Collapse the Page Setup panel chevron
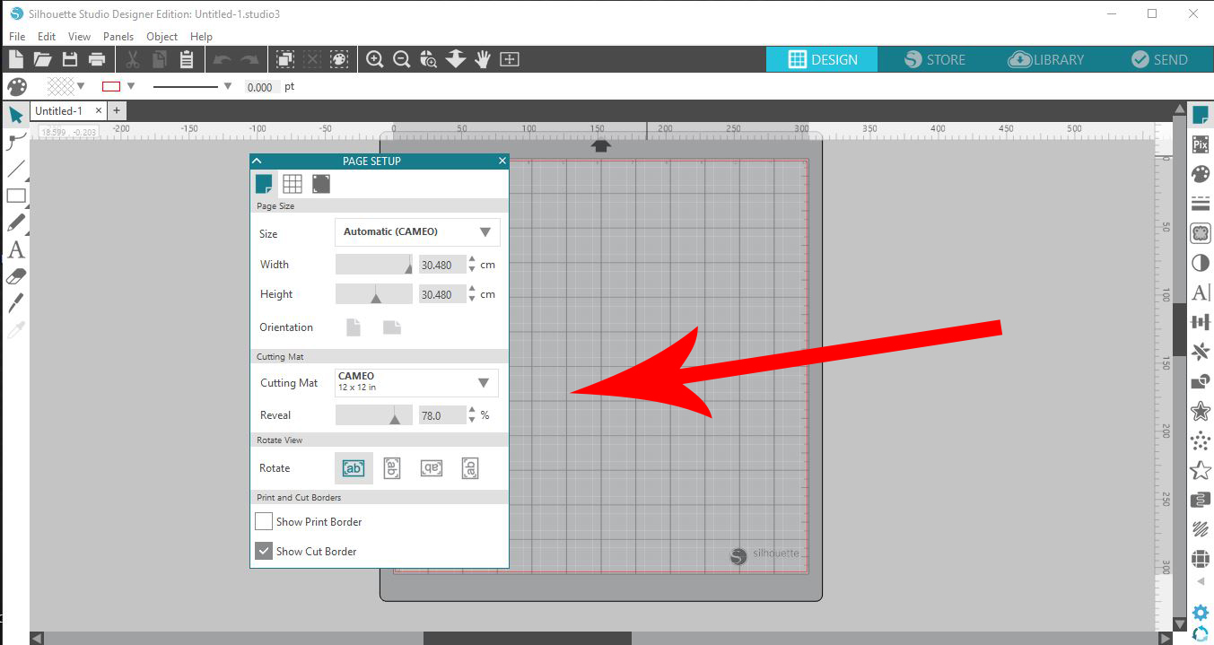Screen dimensions: 1214x645 pos(257,161)
